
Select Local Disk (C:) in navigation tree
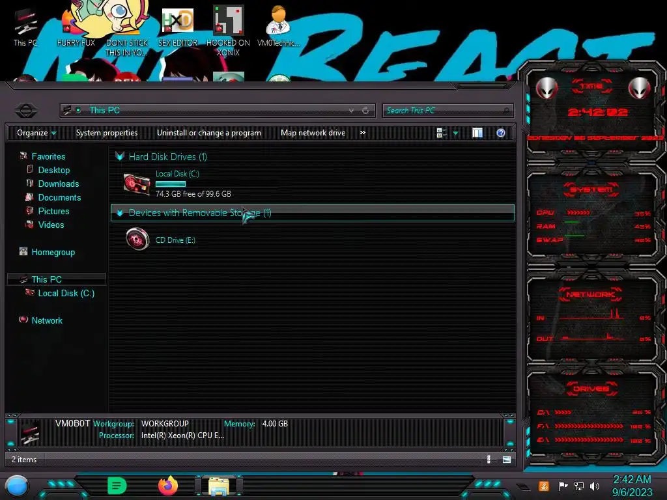point(66,293)
